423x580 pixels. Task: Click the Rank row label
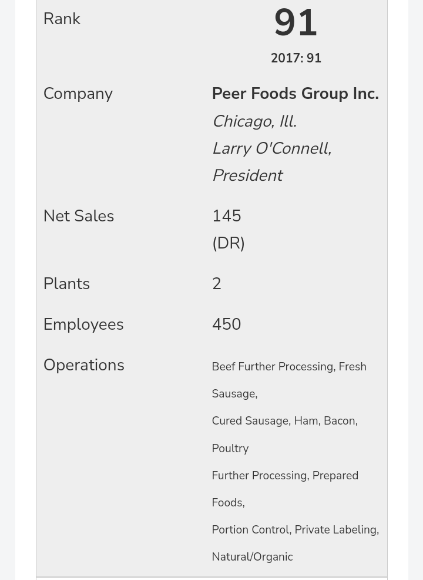62,19
